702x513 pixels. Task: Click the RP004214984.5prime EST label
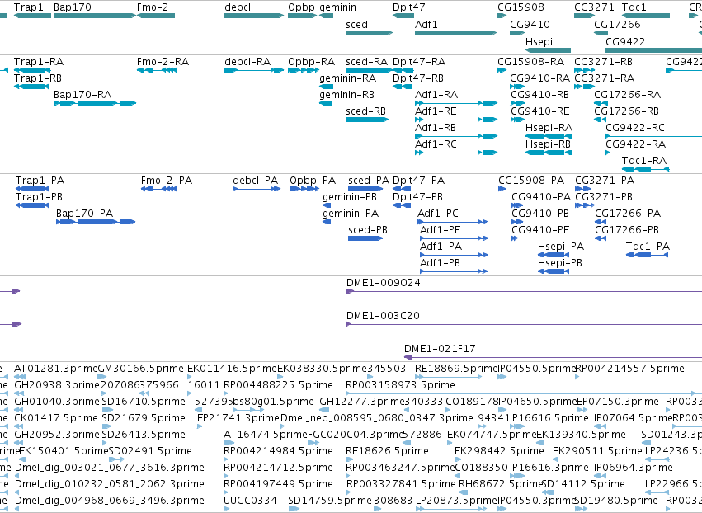click(278, 451)
